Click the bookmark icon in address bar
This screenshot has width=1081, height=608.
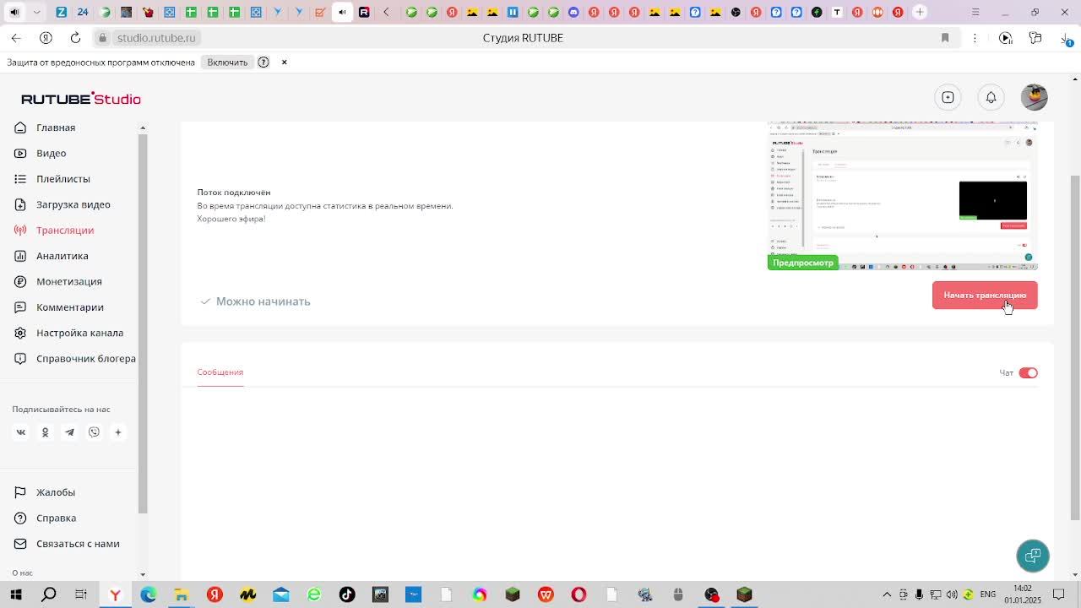click(x=945, y=38)
